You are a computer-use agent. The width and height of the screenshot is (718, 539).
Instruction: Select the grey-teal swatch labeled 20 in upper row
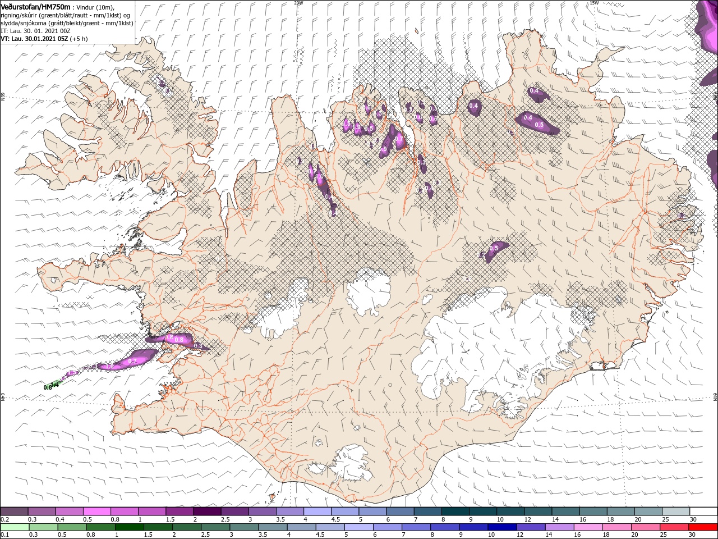click(x=648, y=511)
